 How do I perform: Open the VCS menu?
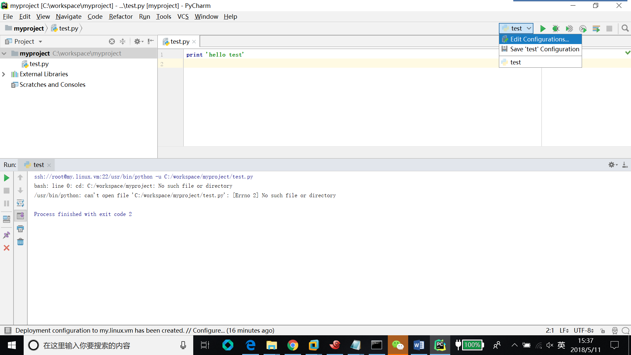183,16
